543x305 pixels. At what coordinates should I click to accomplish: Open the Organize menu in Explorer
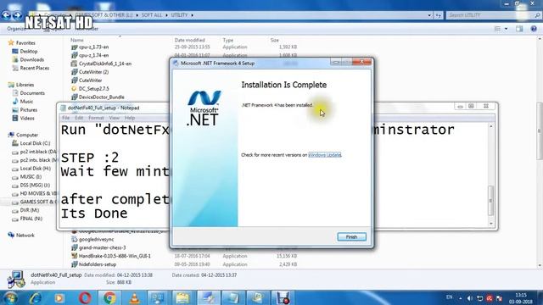tap(16, 29)
